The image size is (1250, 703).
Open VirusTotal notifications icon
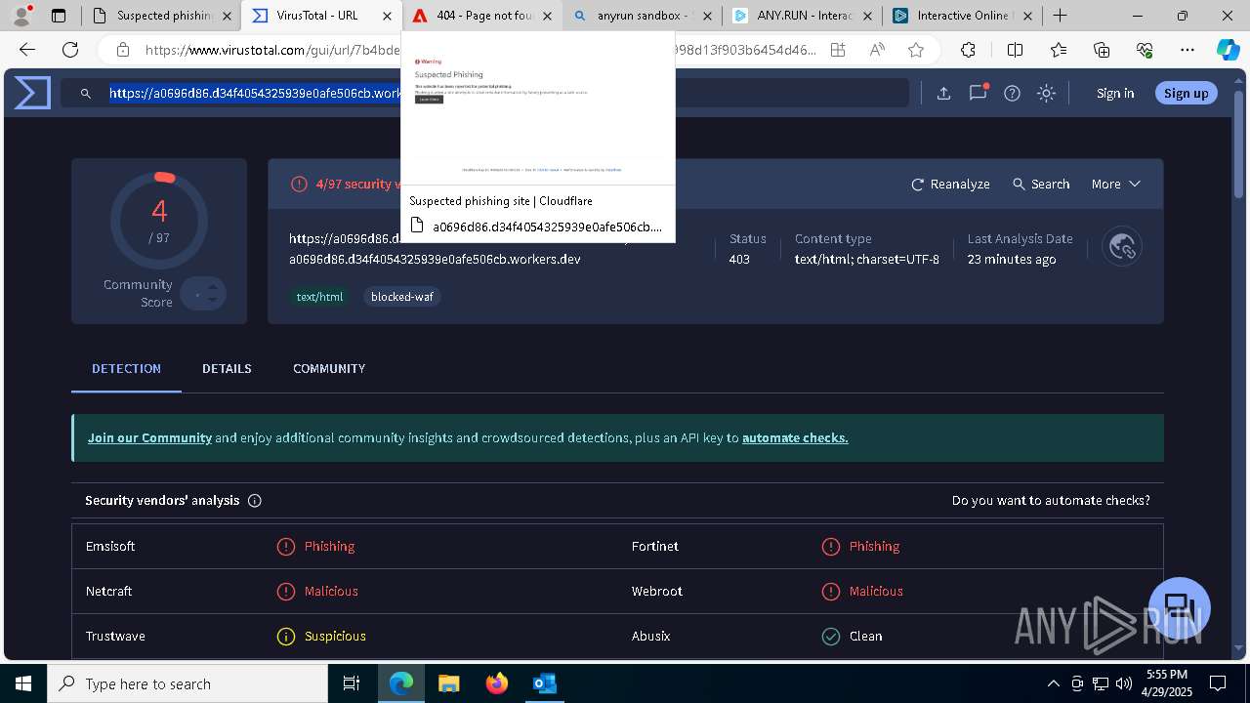pos(978,93)
